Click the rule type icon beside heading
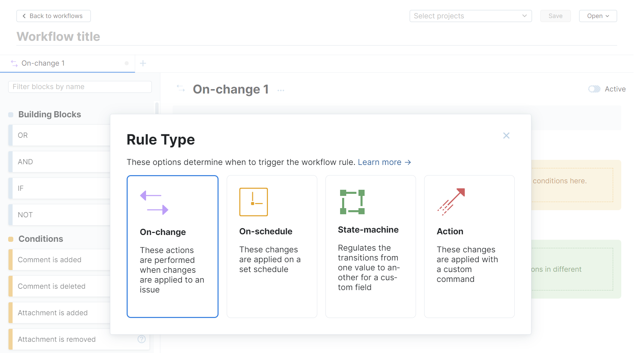Viewport: 640px width, 353px height. pyautogui.click(x=181, y=89)
